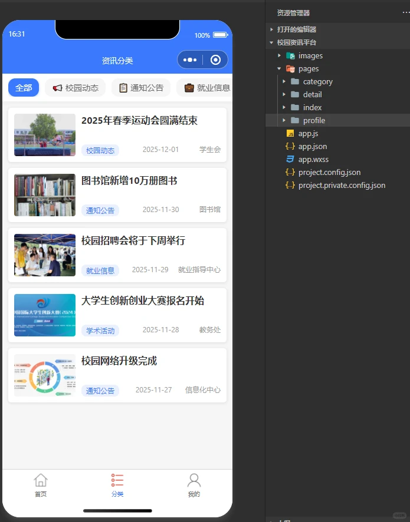Click the app.wxss stylesheet file icon
The image size is (410, 522).
[290, 160]
